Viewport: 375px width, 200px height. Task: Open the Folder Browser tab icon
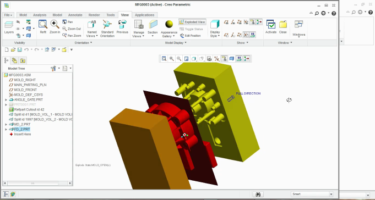pos(14,60)
